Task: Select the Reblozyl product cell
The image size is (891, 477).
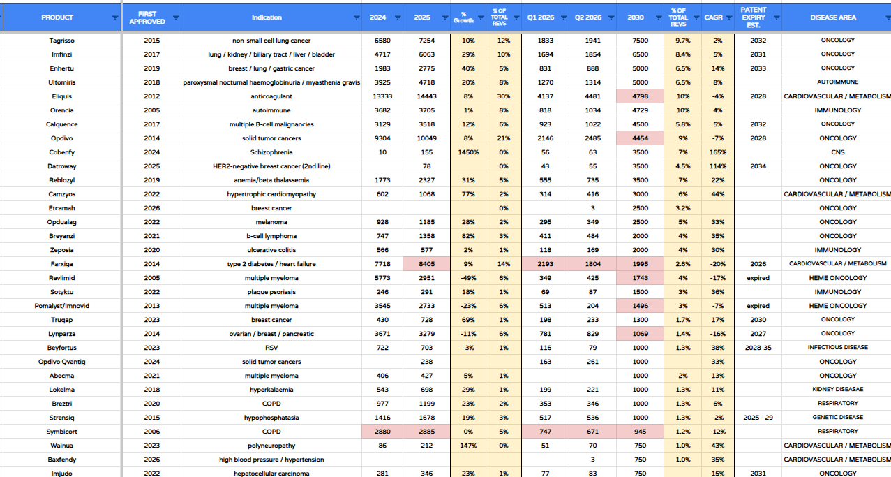Action: (61, 180)
